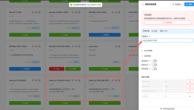Open Q4_K_M quantization tag on MiniMax-M2.7-GGUF
The image size is (194, 110).
(35, 62)
